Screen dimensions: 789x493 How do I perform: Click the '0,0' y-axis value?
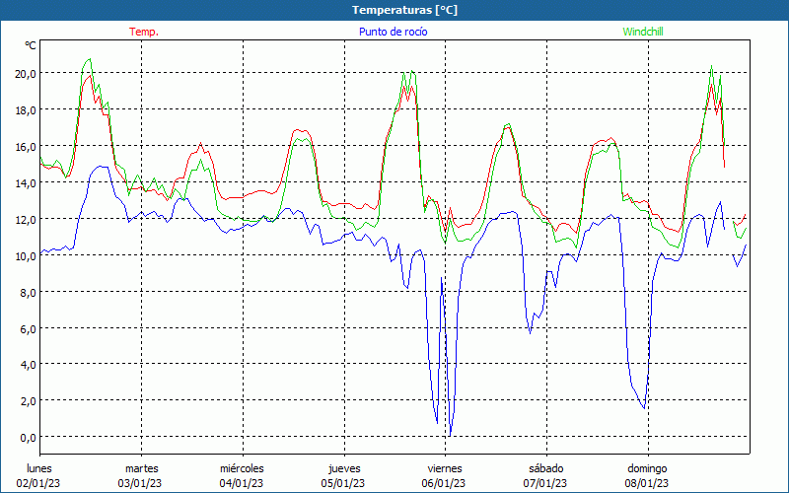tap(29, 438)
